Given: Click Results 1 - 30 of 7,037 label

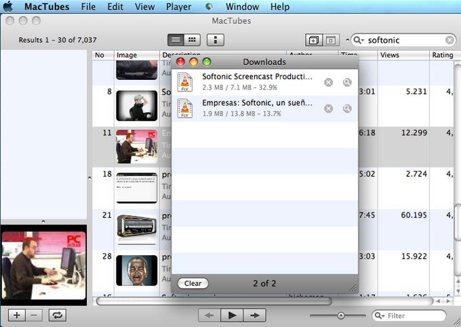Looking at the screenshot, I should 58,40.
